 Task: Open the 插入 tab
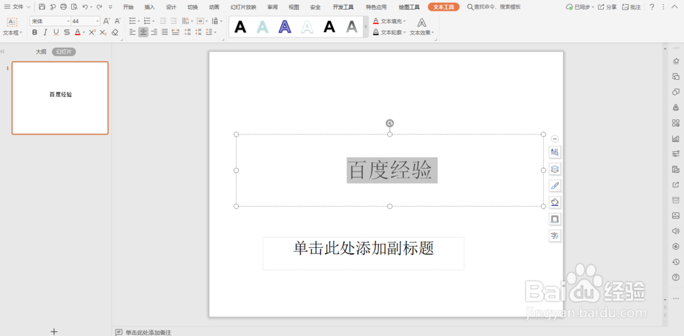[150, 7]
